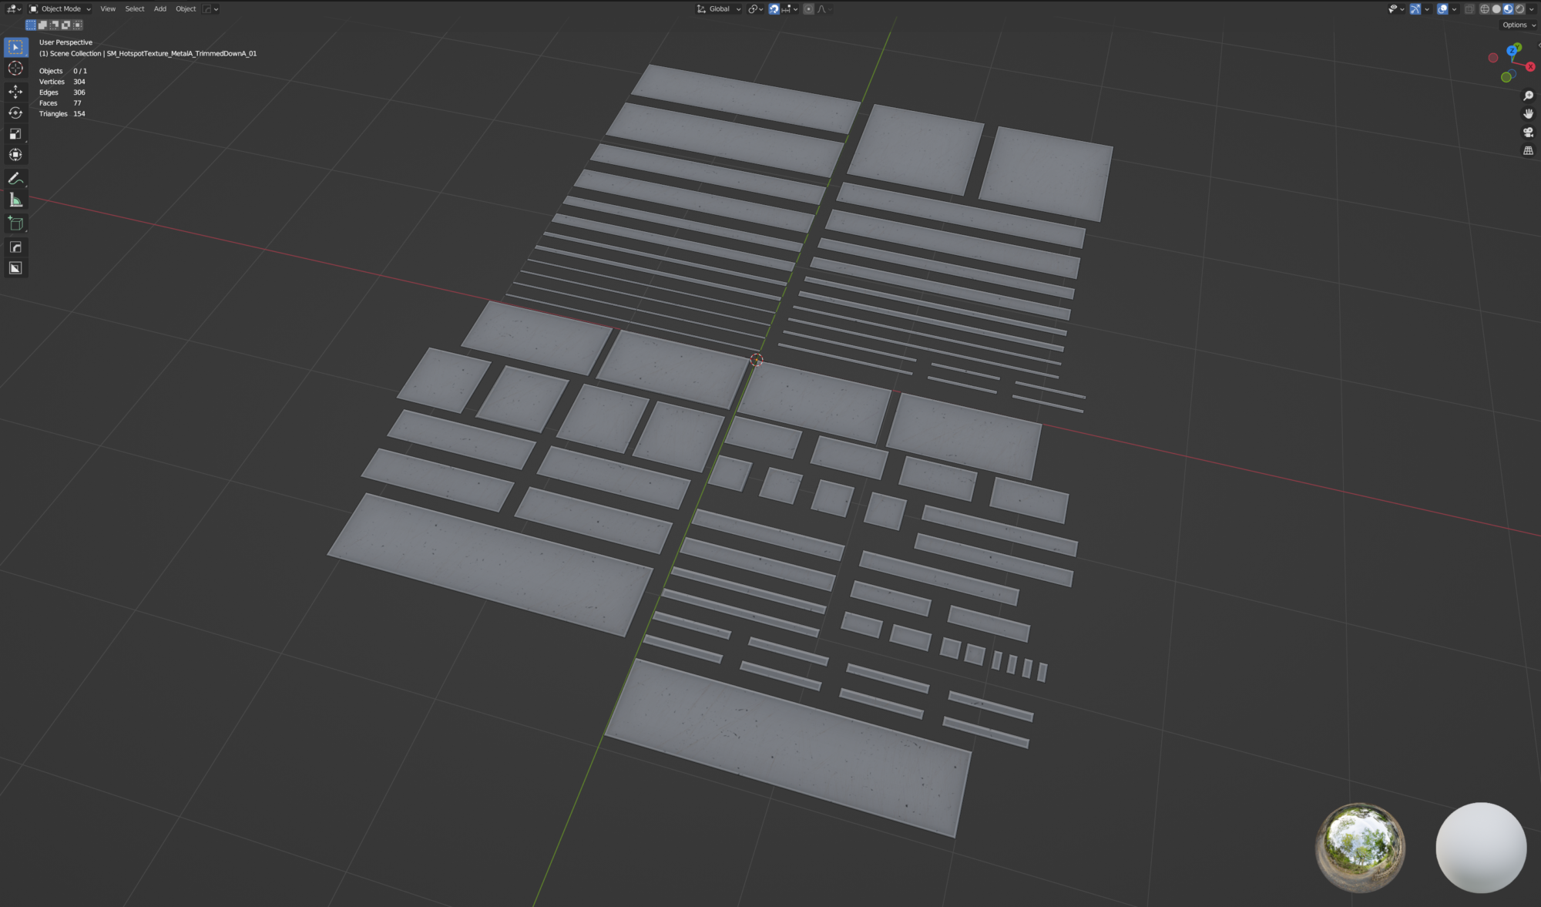The height and width of the screenshot is (907, 1541).
Task: Select the Measure tool
Action: (x=15, y=200)
